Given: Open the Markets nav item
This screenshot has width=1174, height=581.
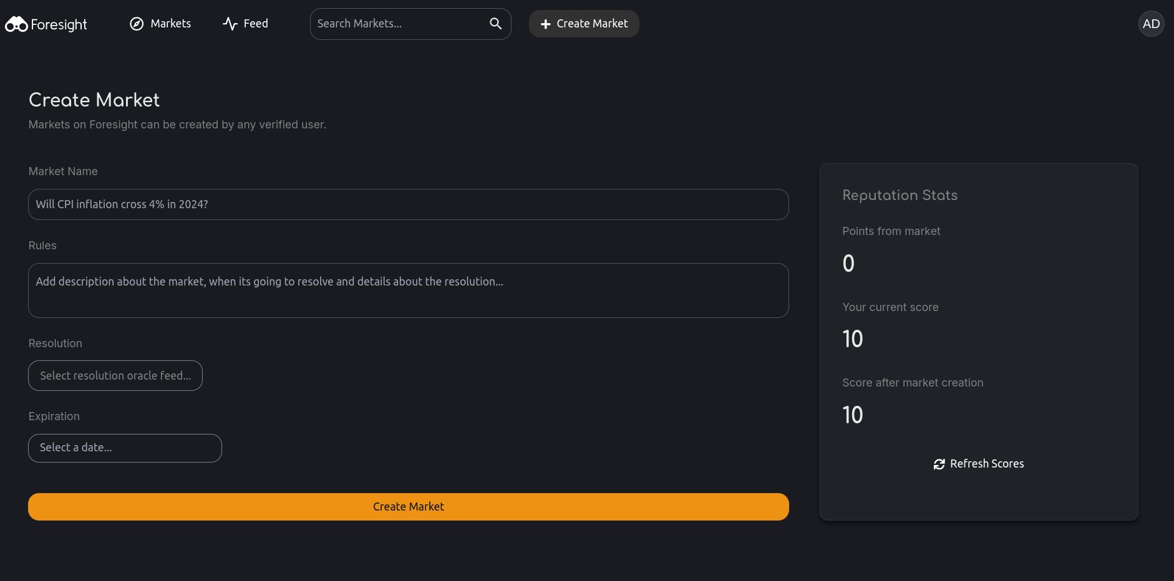Looking at the screenshot, I should pos(160,24).
